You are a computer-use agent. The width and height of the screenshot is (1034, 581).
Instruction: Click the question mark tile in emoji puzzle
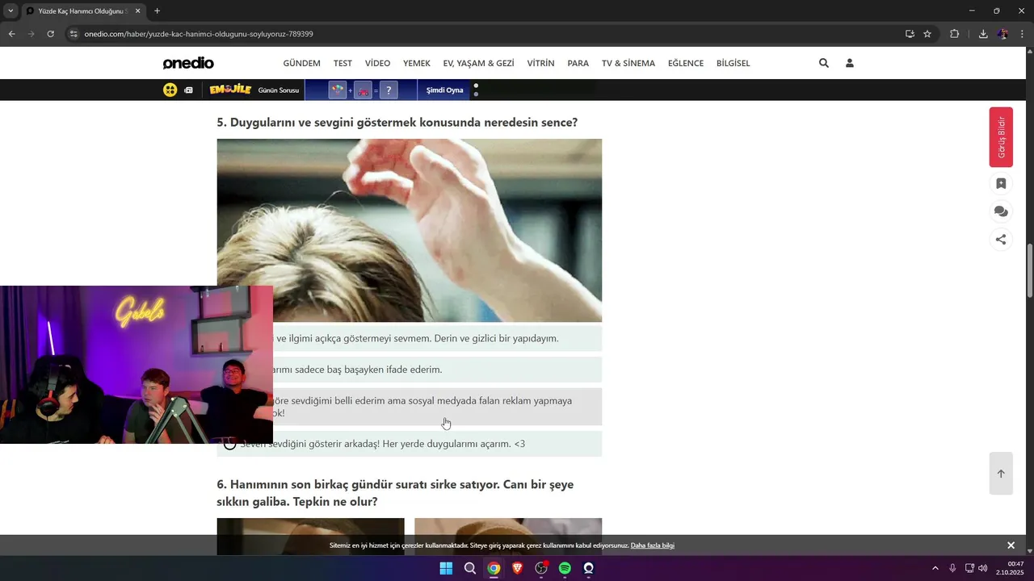(389, 90)
